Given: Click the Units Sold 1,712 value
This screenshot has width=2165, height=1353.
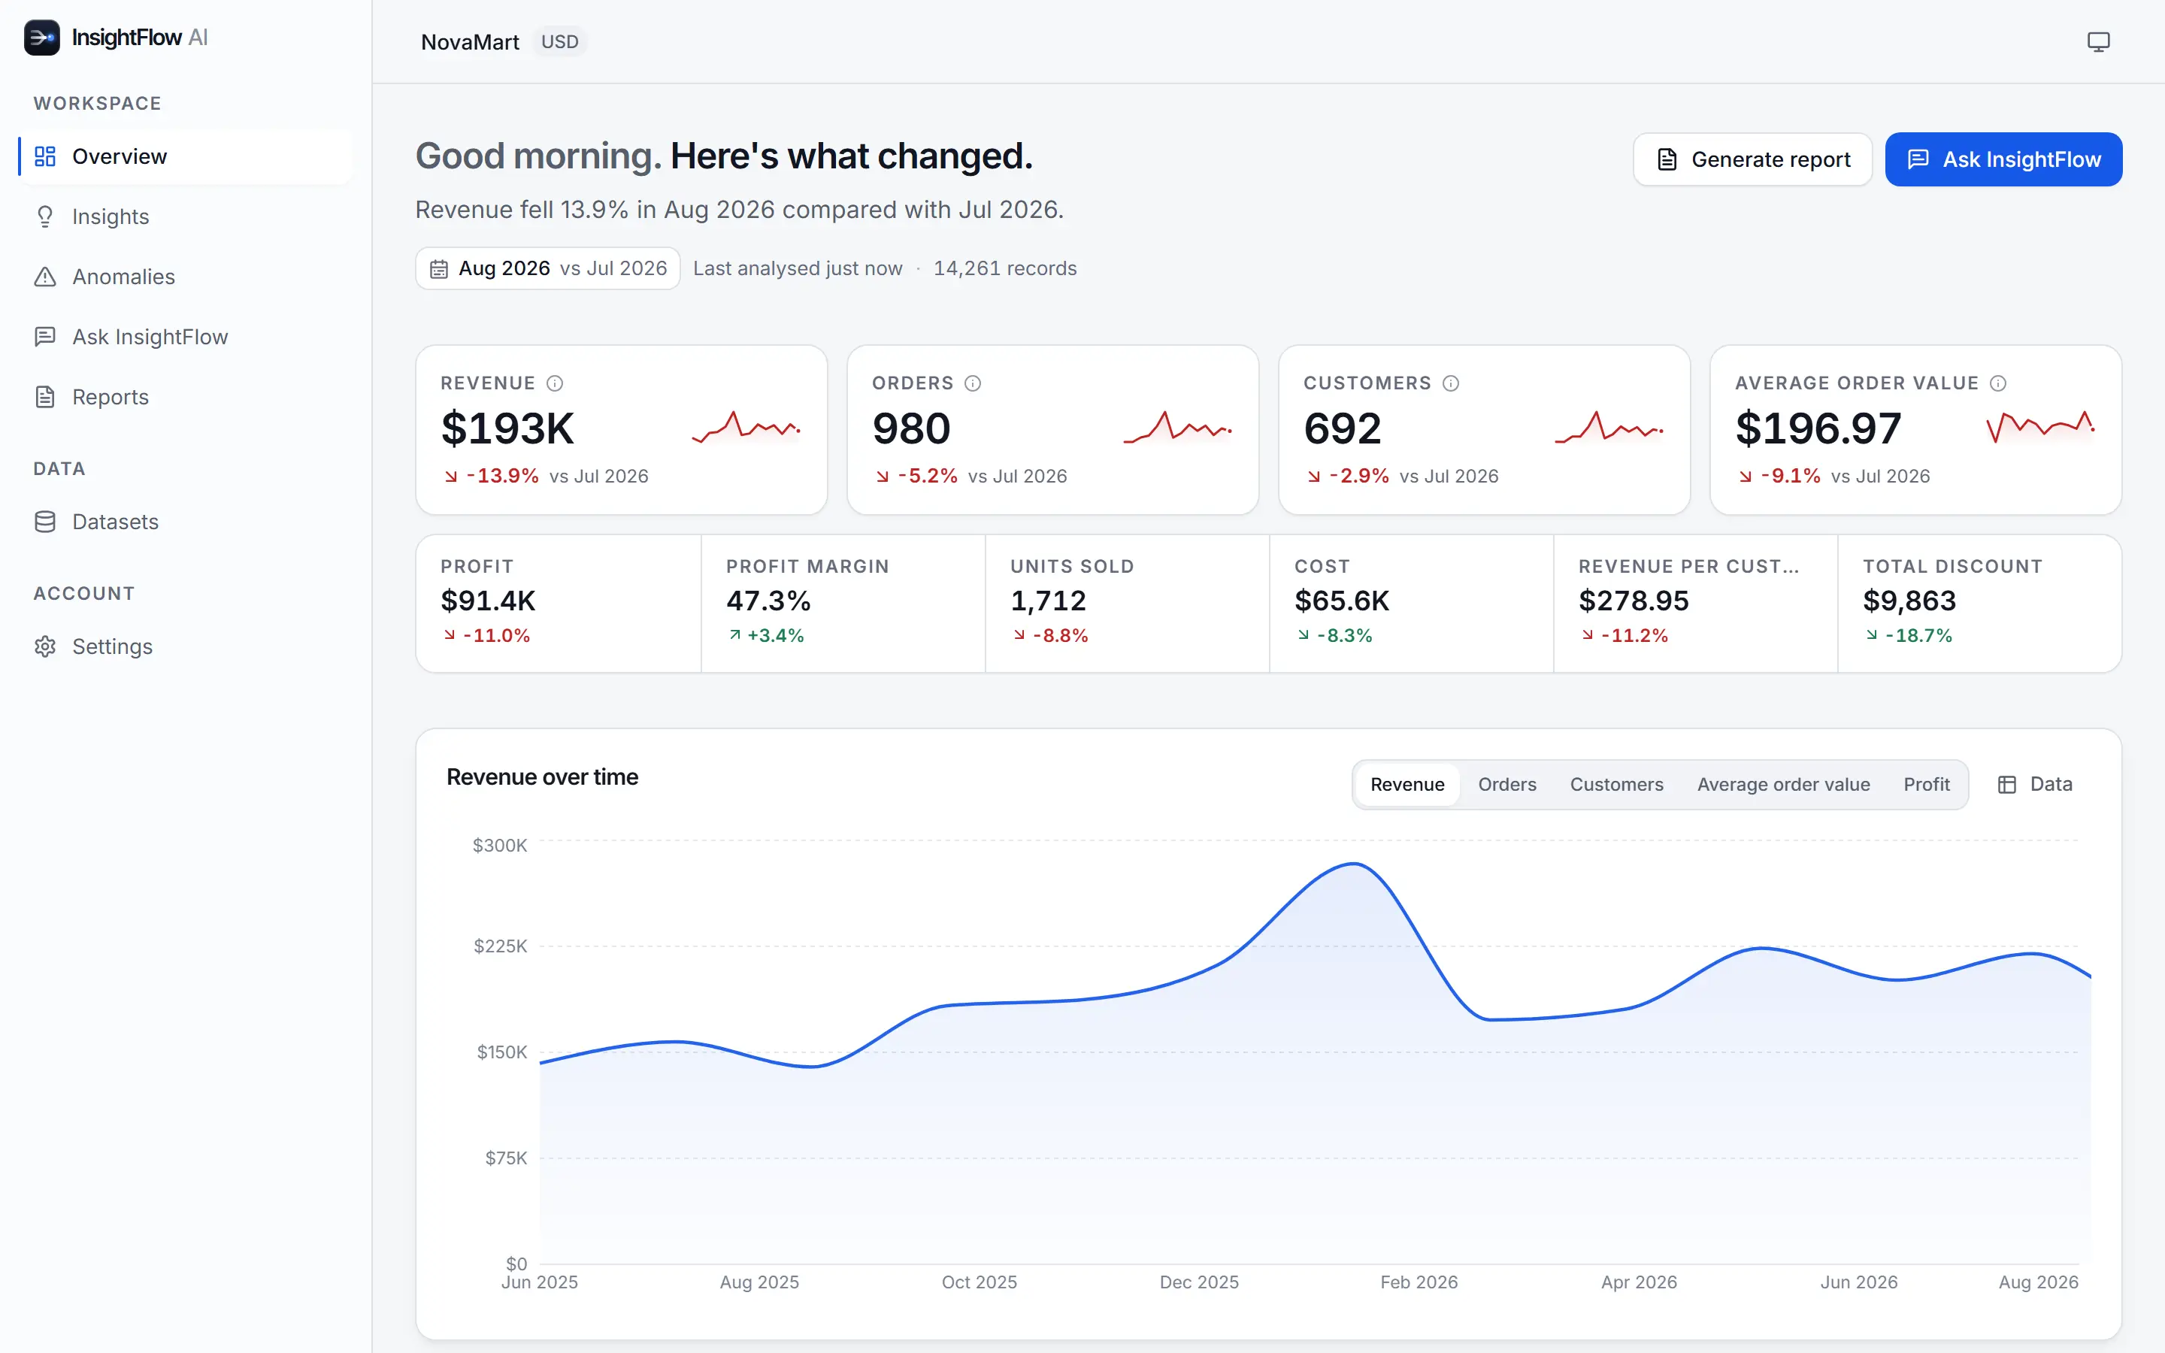Looking at the screenshot, I should coord(1048,601).
